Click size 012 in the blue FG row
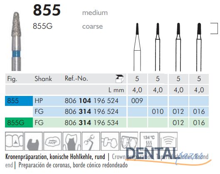220x174 pixels. pyautogui.click(x=178, y=112)
